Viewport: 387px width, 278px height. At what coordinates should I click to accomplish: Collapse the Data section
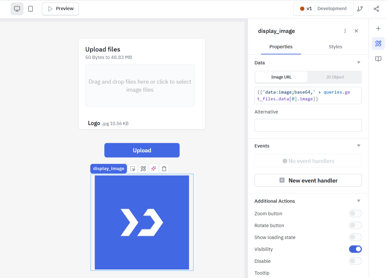coord(359,63)
